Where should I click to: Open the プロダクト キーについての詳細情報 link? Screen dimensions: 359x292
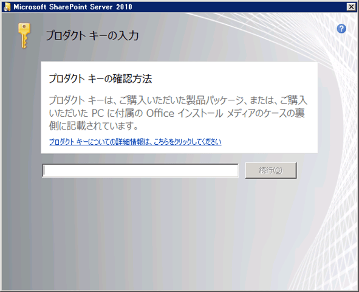[135, 142]
